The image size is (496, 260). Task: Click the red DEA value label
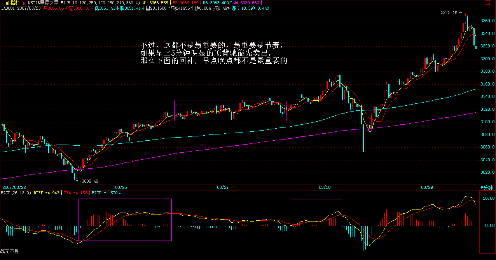click(75, 193)
